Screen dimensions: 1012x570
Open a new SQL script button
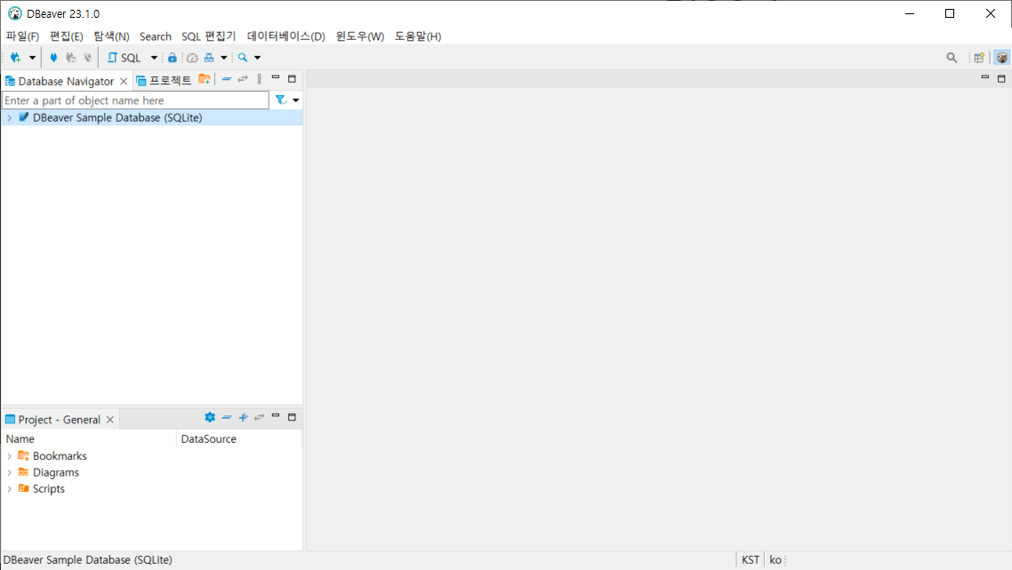click(x=124, y=58)
